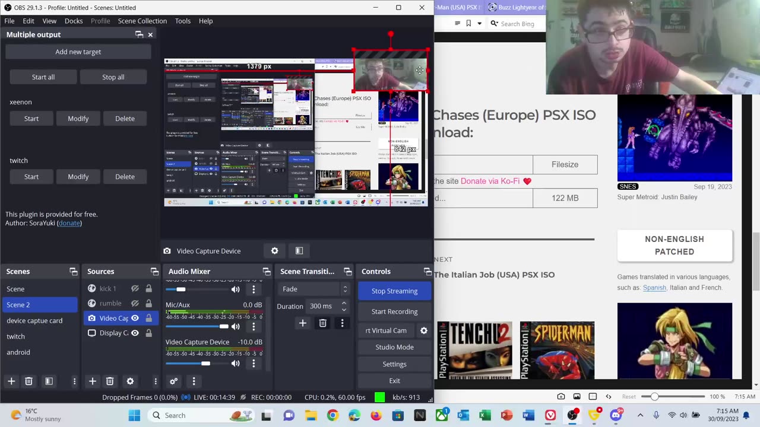Open Sources dock three-dot menu

point(156,381)
